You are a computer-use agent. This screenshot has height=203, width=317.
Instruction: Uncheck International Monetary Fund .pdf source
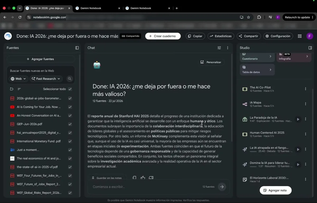(70, 141)
